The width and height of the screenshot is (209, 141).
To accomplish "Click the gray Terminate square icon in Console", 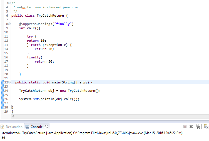I will point(185,127).
